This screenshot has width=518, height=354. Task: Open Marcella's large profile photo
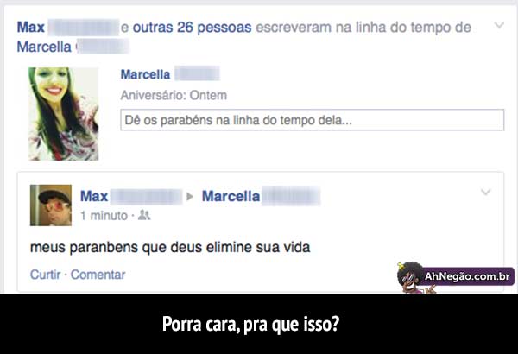click(x=63, y=114)
